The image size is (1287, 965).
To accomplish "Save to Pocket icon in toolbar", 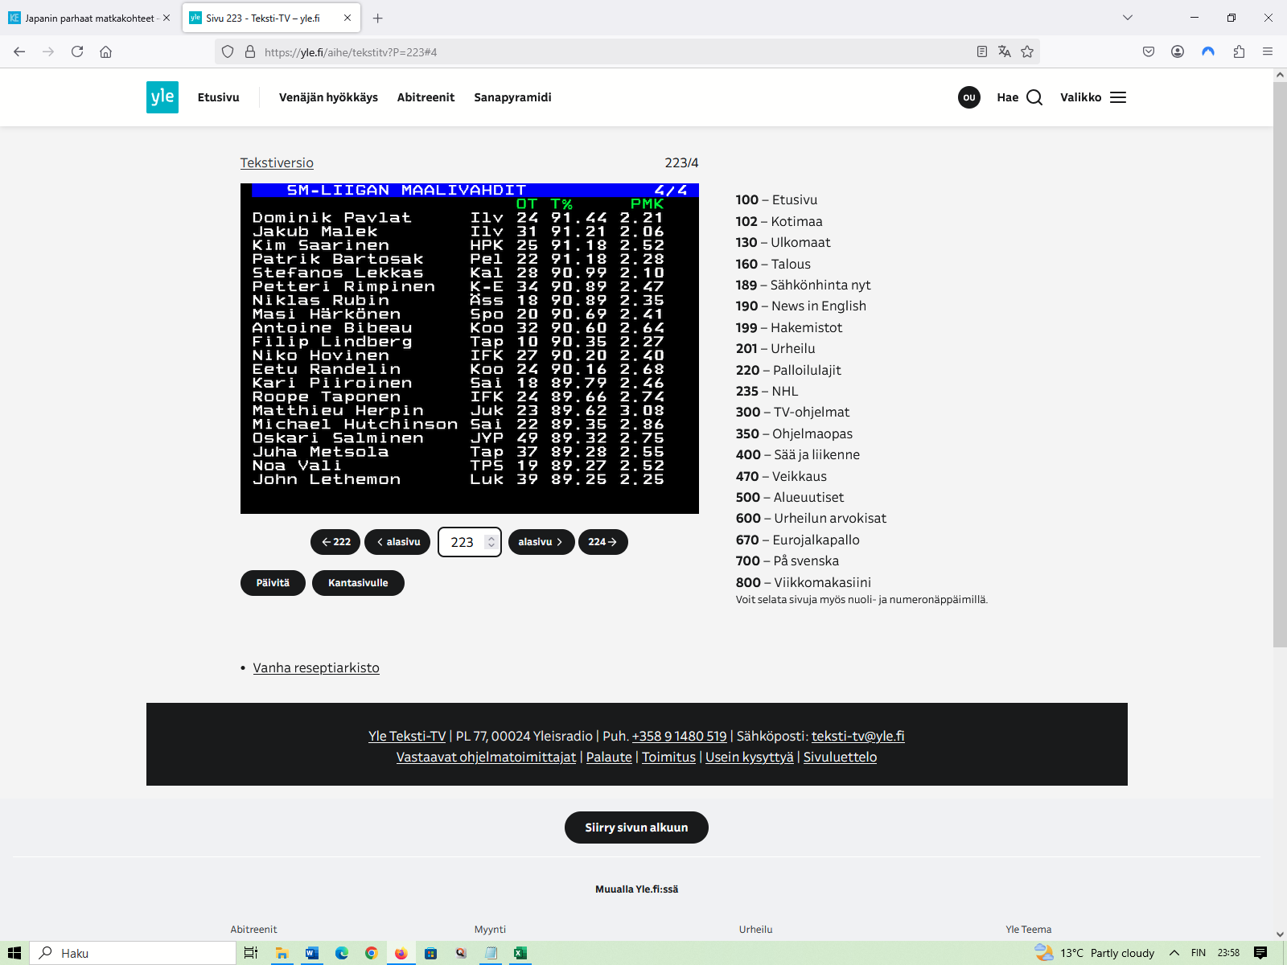I will [x=1149, y=51].
